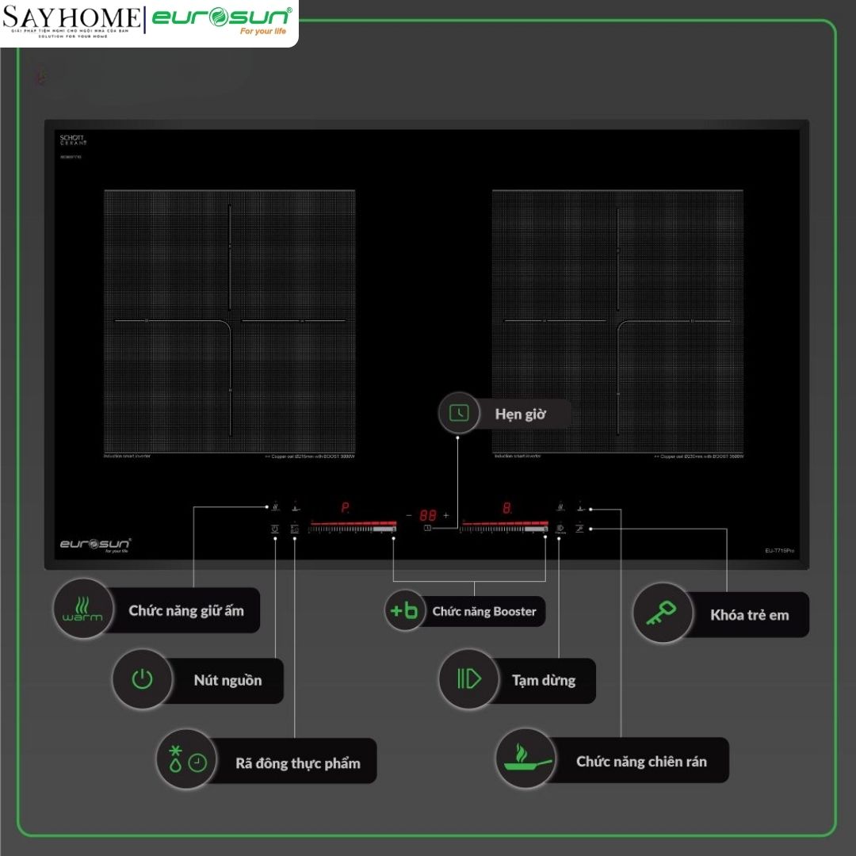Click the green clock timer icon

[x=459, y=413]
